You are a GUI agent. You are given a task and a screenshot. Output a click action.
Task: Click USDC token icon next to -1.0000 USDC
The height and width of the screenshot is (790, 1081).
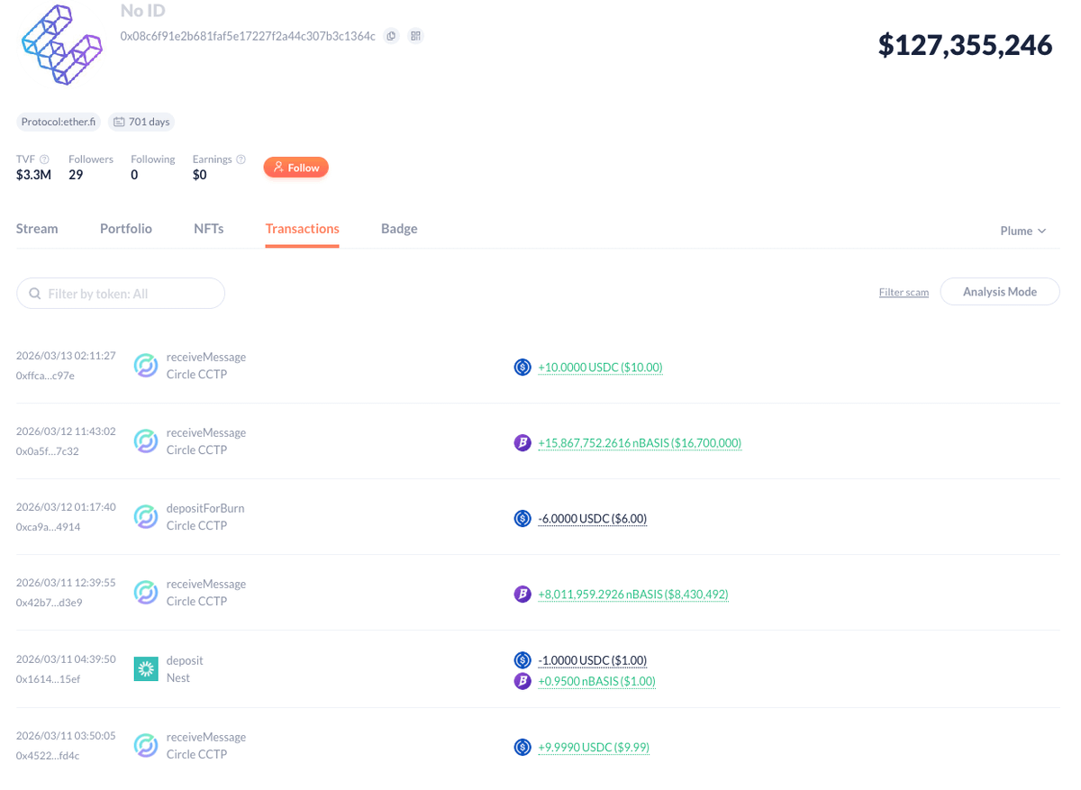(522, 660)
